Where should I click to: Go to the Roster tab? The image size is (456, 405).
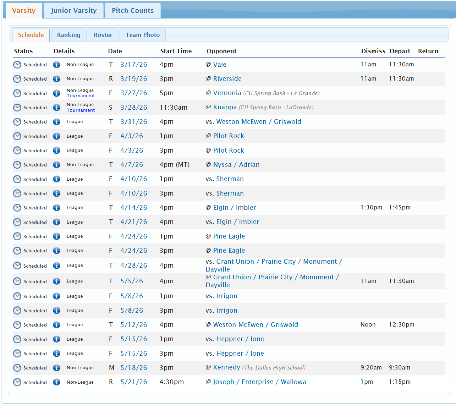pos(103,35)
